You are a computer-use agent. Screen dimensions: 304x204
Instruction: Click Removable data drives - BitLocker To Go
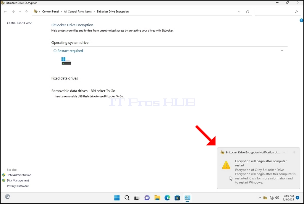click(83, 91)
